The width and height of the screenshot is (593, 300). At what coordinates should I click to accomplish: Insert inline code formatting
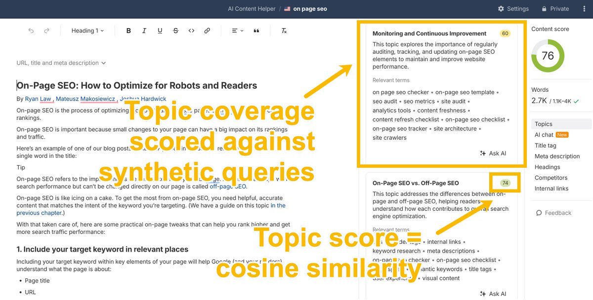coord(191,31)
